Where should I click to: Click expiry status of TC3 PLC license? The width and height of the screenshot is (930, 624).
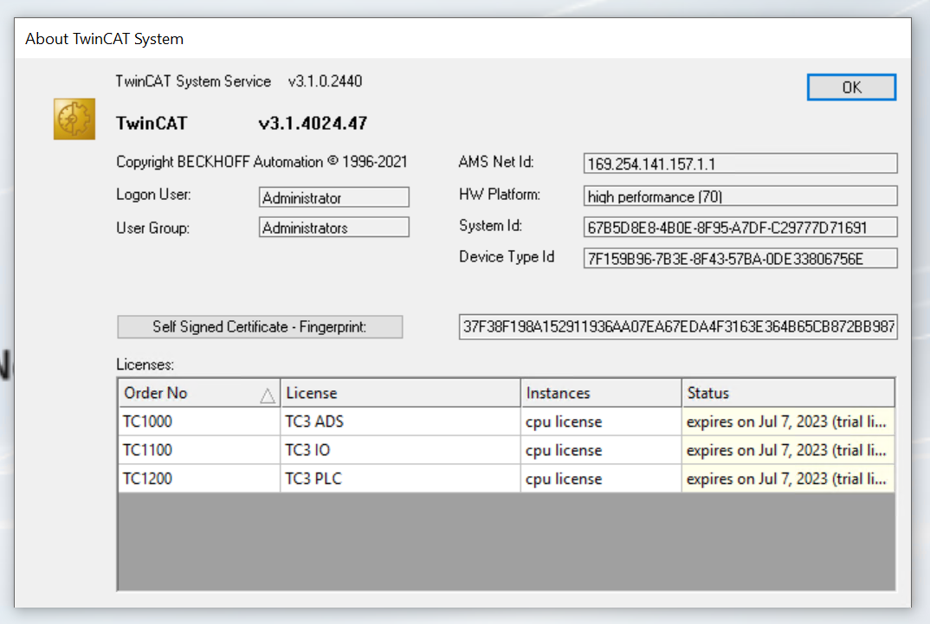[x=788, y=479]
